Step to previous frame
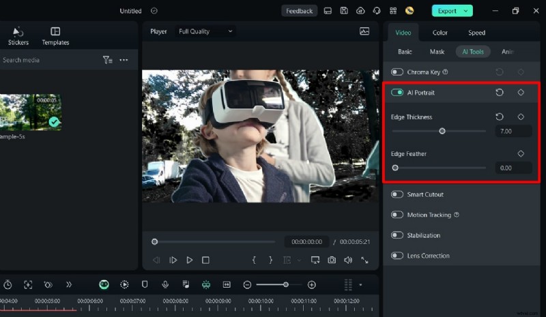Viewport: 546px width, 317px height. click(156, 260)
